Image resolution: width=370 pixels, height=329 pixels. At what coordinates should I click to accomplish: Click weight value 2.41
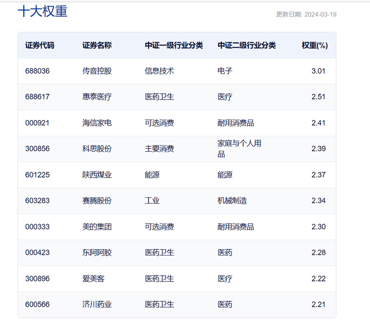tap(318, 123)
